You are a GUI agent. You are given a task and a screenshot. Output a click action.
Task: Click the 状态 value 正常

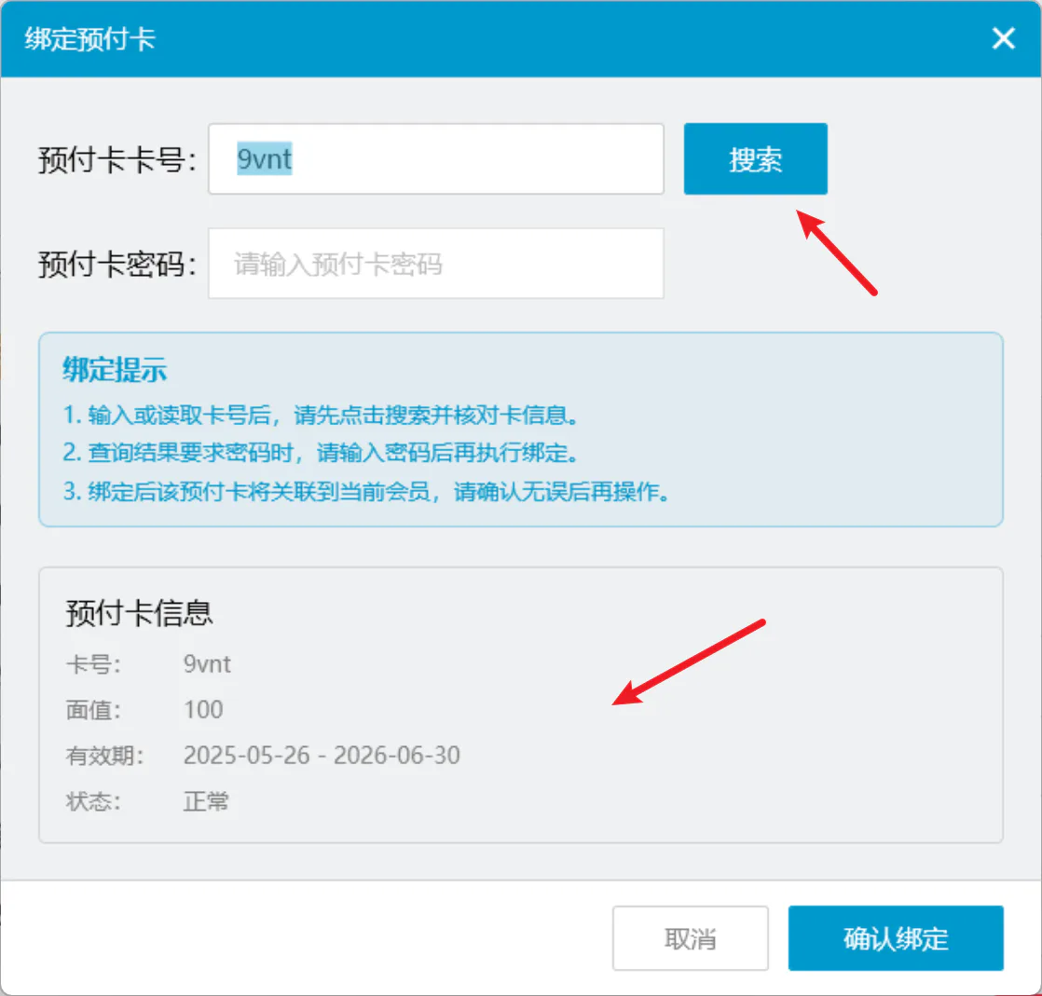[206, 801]
